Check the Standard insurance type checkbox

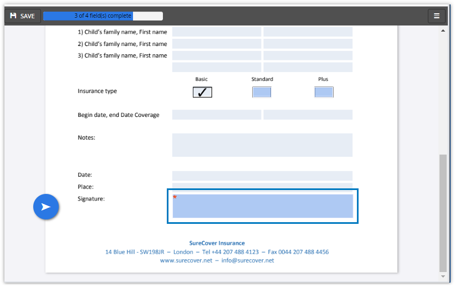[x=262, y=92]
